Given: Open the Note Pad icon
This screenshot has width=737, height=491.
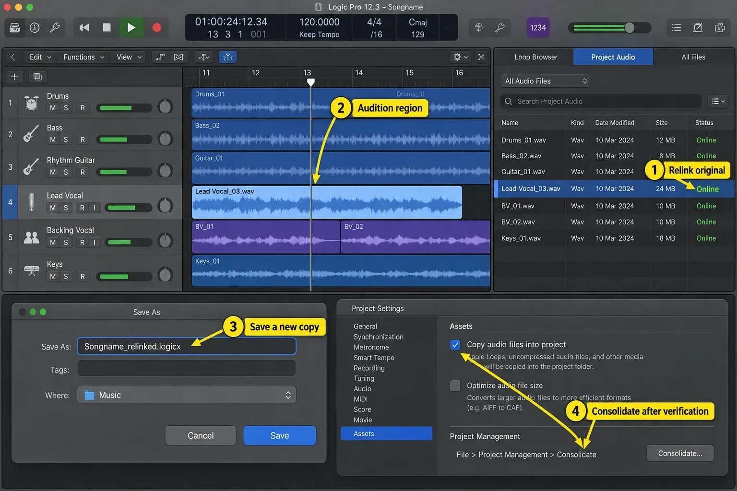Looking at the screenshot, I should 698,28.
